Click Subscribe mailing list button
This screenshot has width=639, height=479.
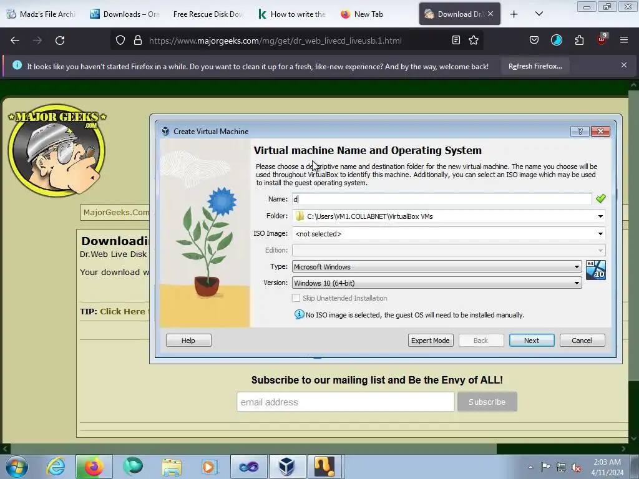pos(487,402)
